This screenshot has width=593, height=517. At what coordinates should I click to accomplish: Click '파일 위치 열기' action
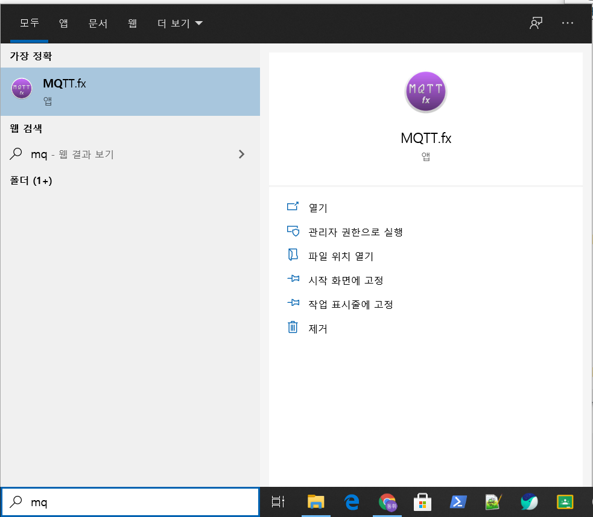(341, 256)
